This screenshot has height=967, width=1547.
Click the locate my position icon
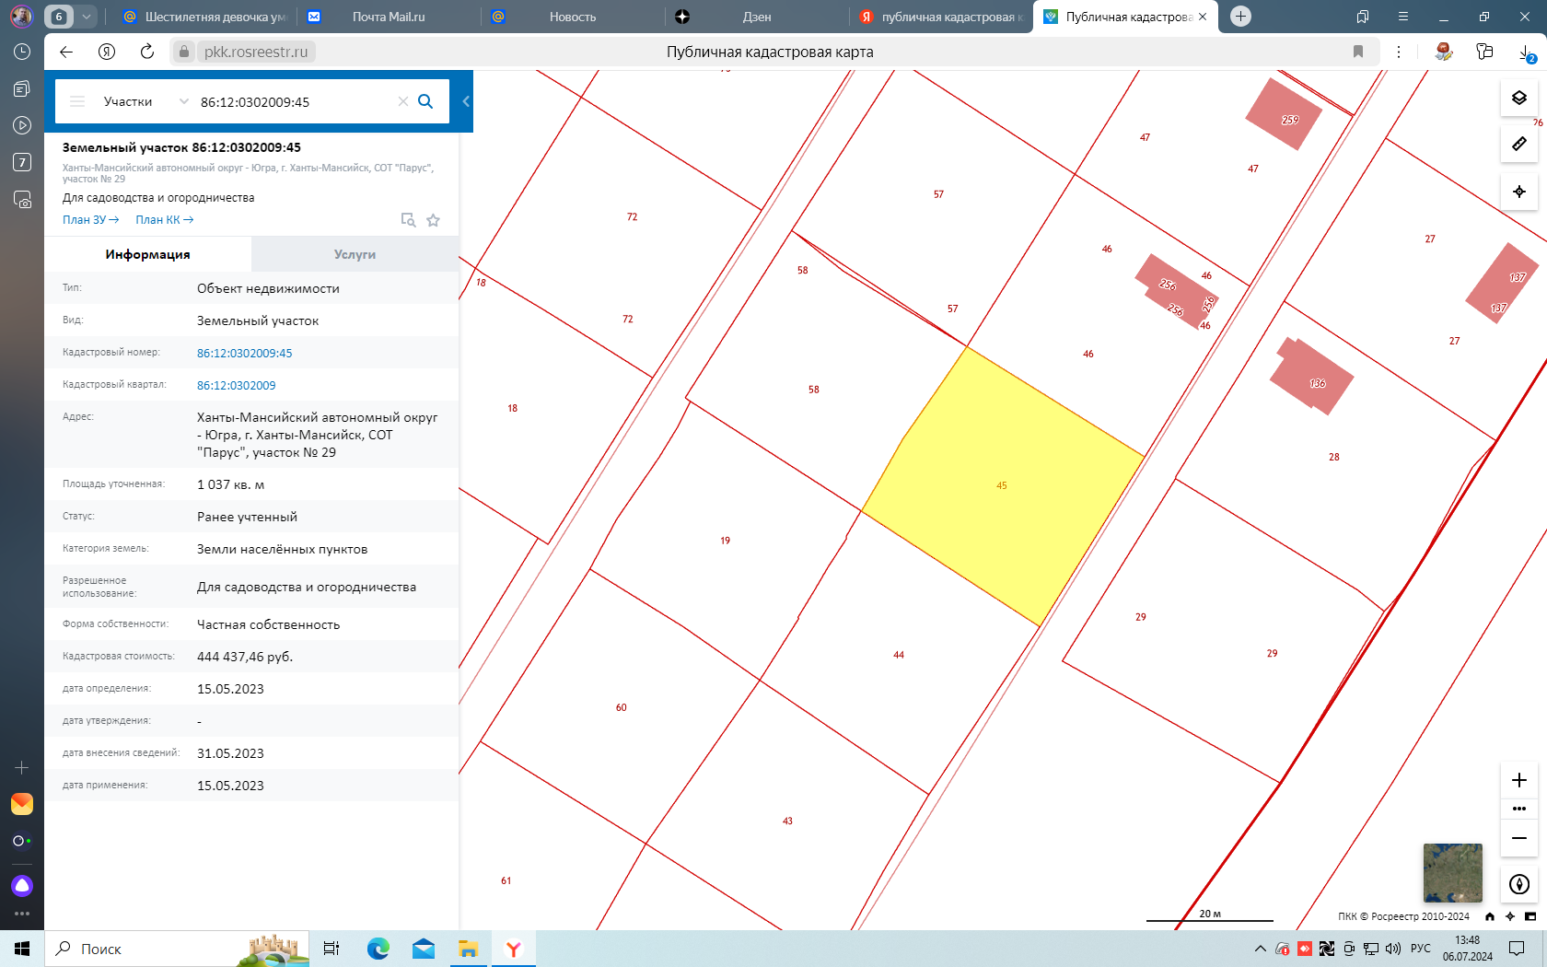(1519, 192)
